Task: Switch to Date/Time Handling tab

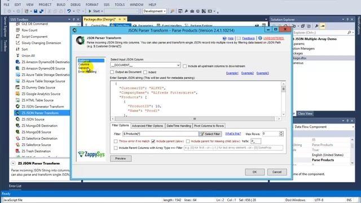Action: (179, 126)
